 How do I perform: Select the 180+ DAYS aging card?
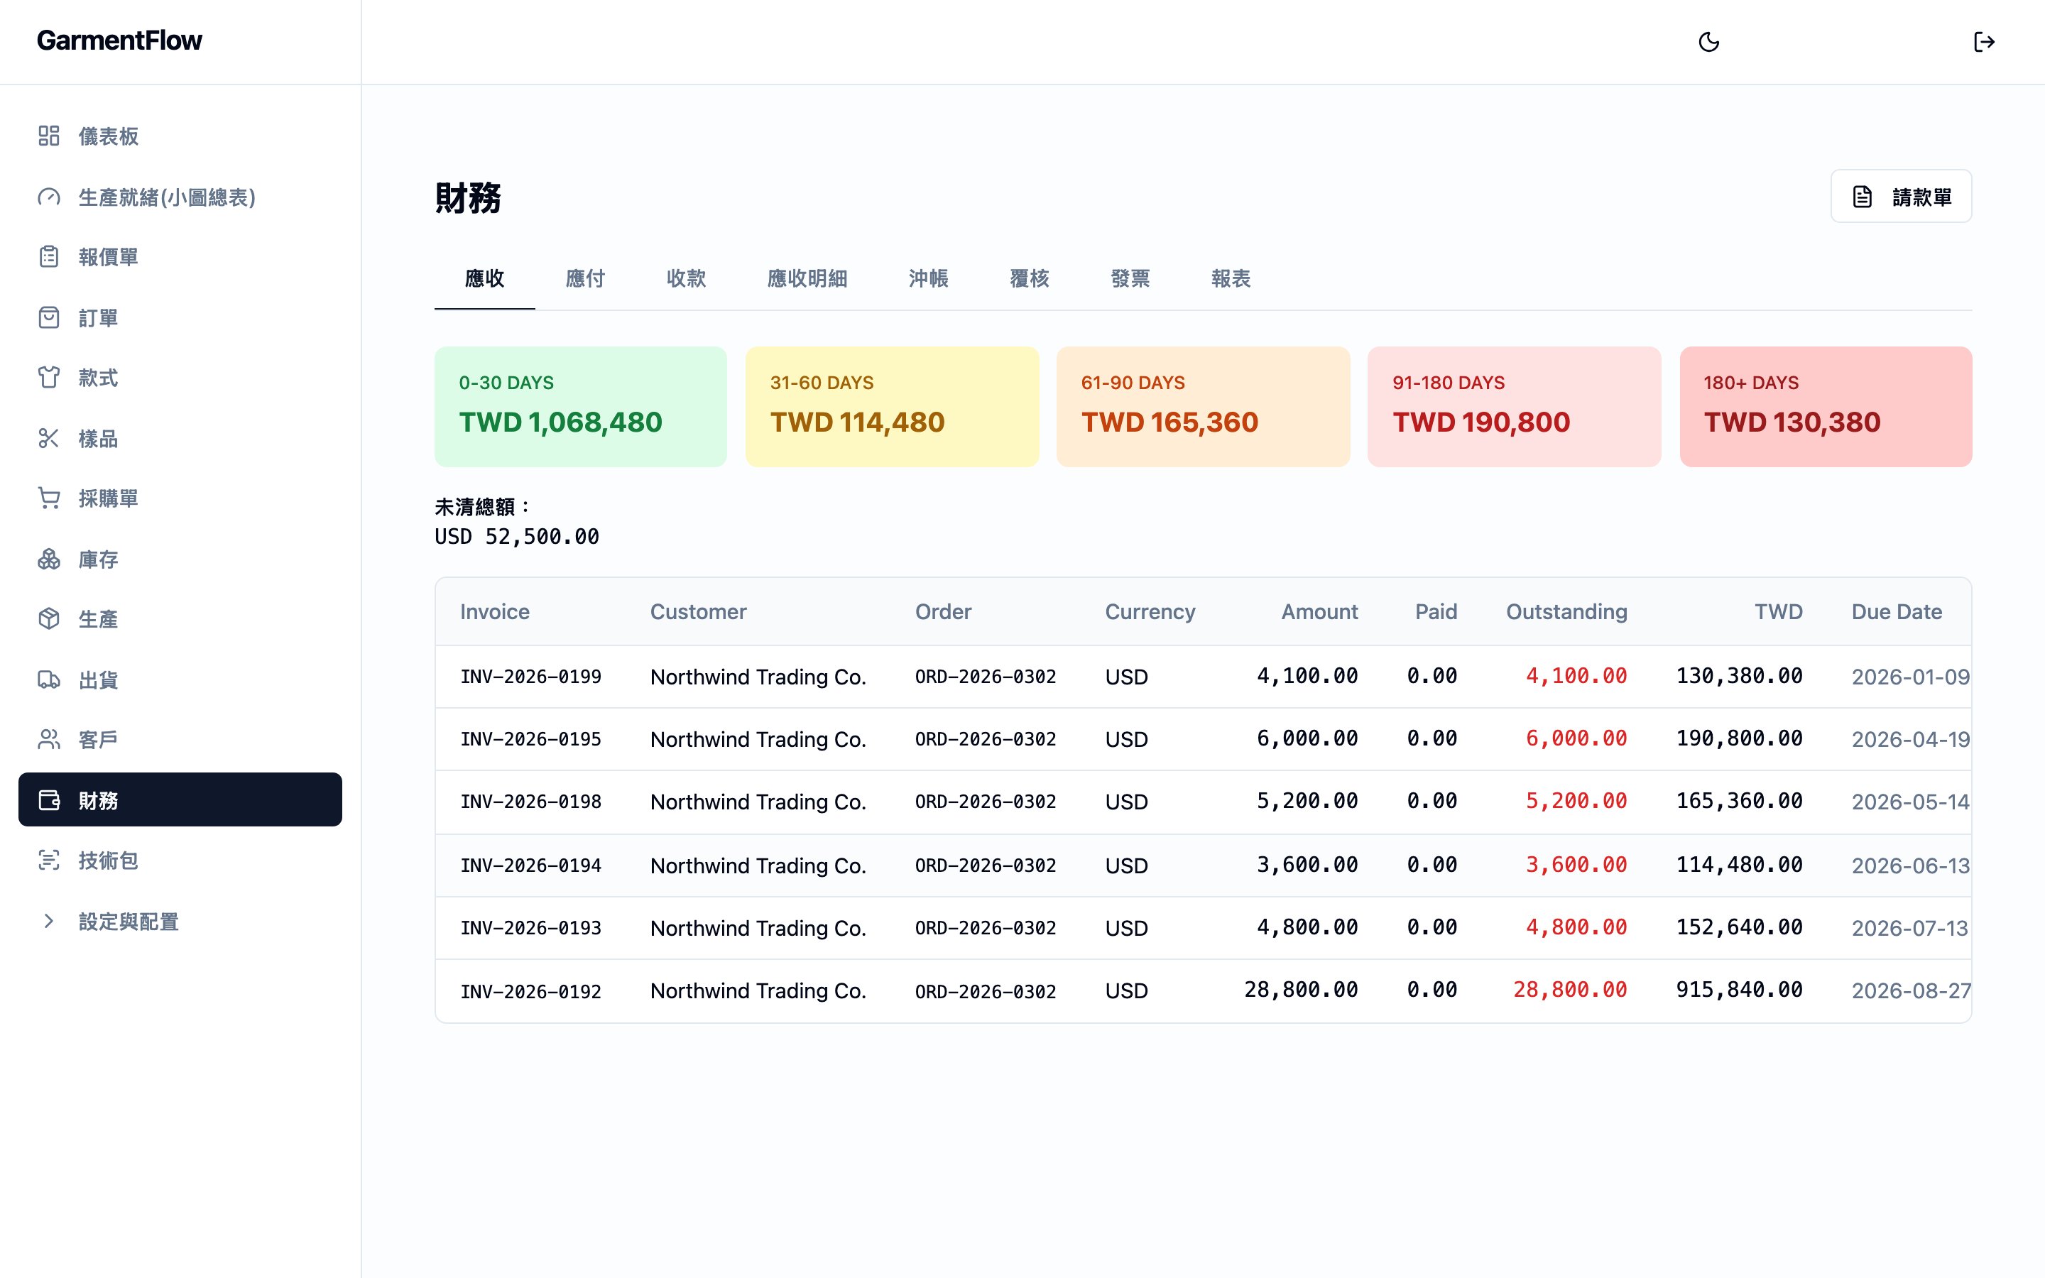1826,407
